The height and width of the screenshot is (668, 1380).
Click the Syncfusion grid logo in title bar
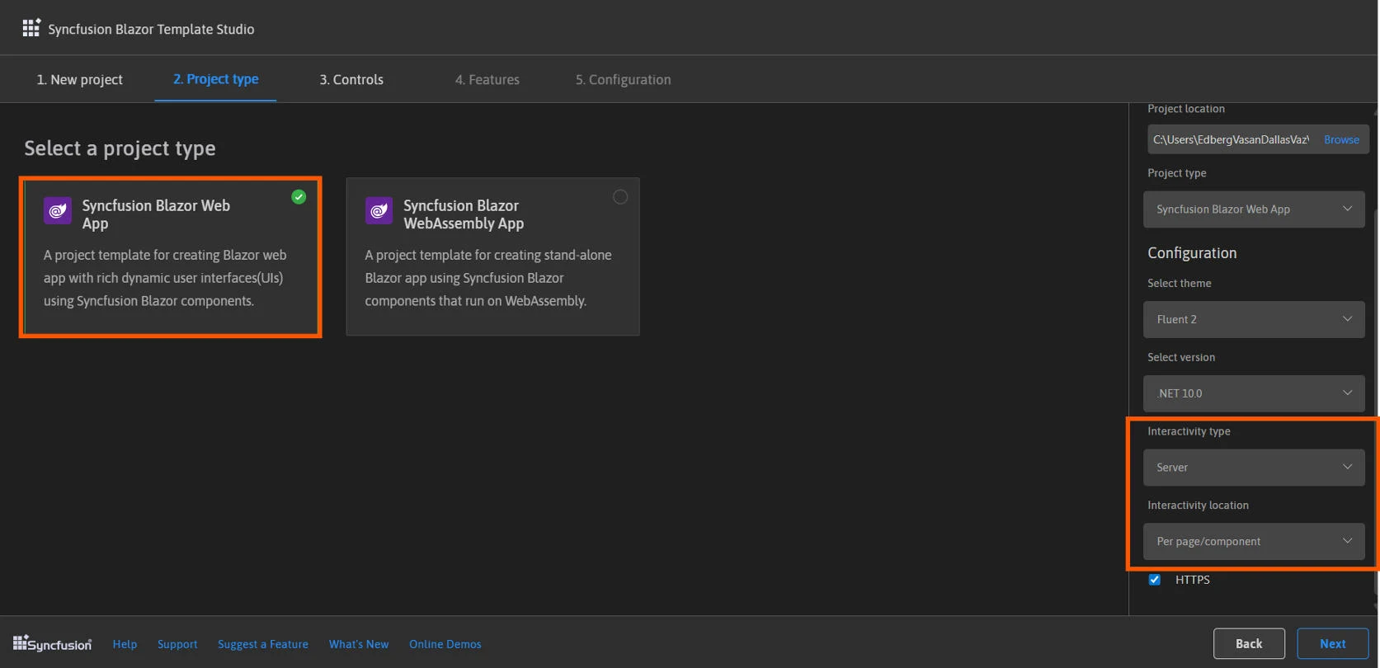click(31, 28)
